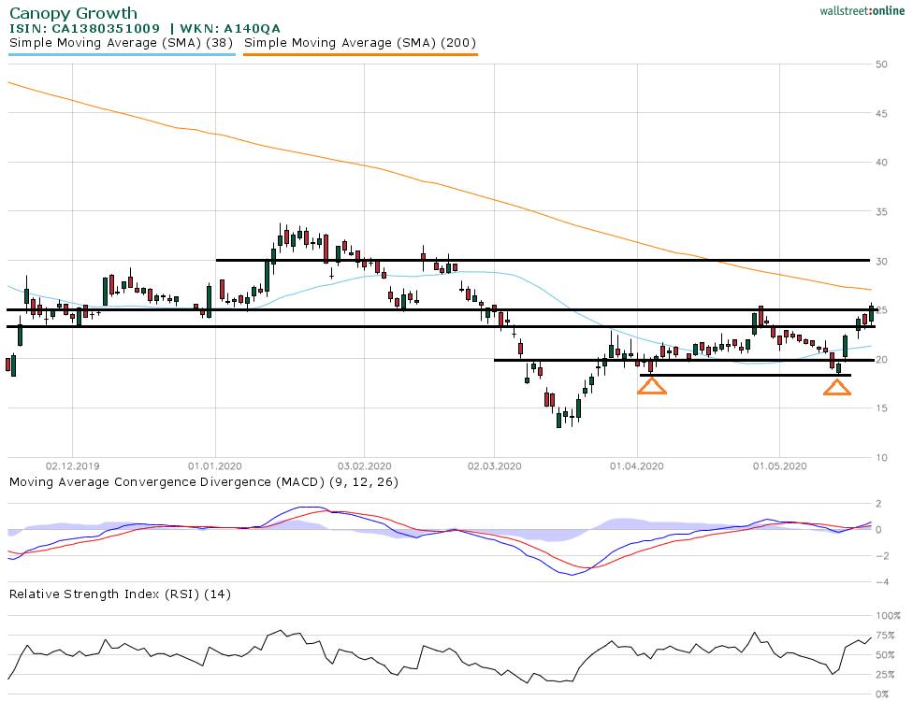Image resolution: width=913 pixels, height=701 pixels.
Task: Click the price axis value 35
Action: pyautogui.click(x=881, y=212)
